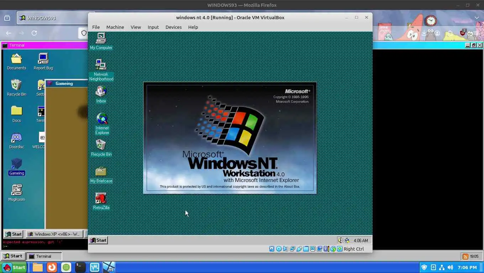
Task: Open the host angry bird Start menu
Action: click(14, 267)
